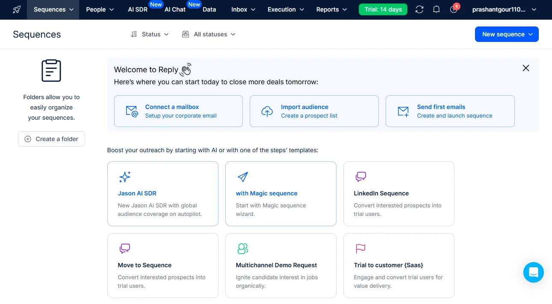Click the New badge on AI SDR
Viewport: 552px width, 304px height.
[156, 5]
